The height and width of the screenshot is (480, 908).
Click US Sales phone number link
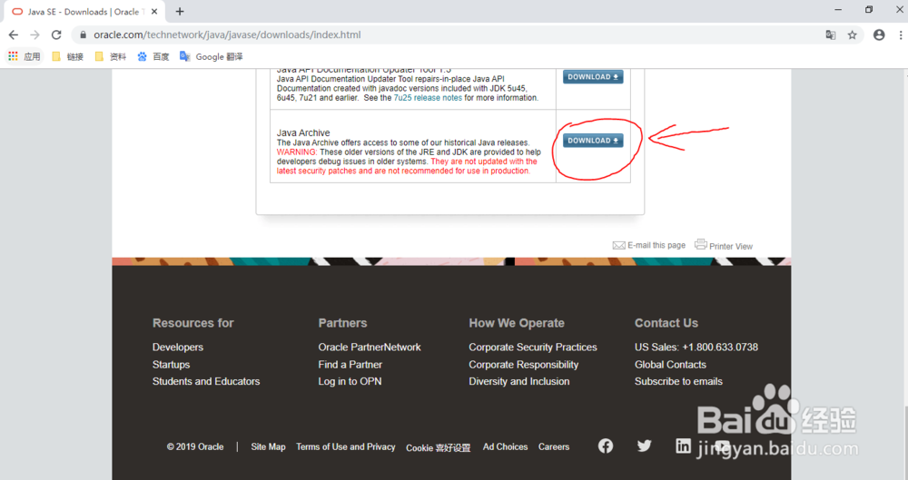(x=696, y=347)
